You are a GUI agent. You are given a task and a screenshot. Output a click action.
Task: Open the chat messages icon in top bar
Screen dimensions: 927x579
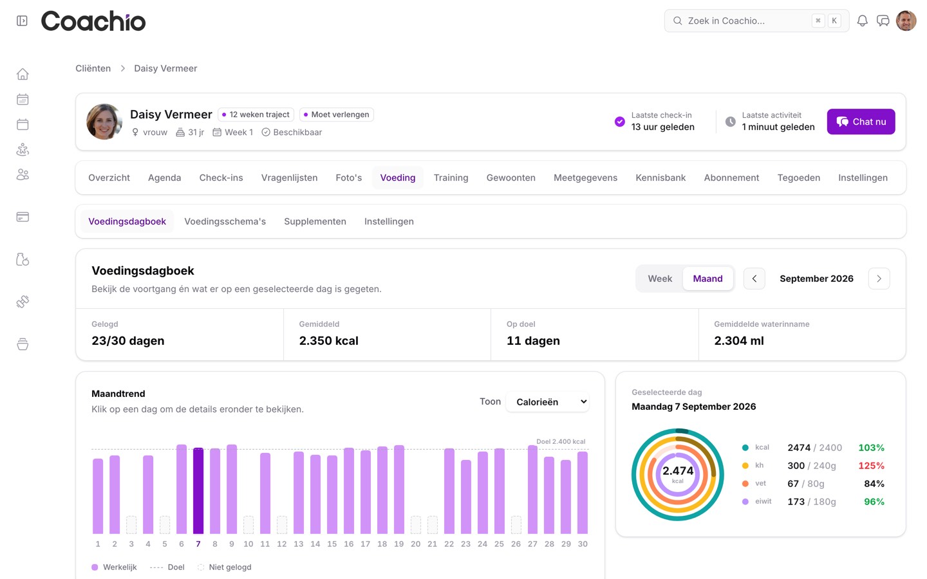[x=883, y=21]
